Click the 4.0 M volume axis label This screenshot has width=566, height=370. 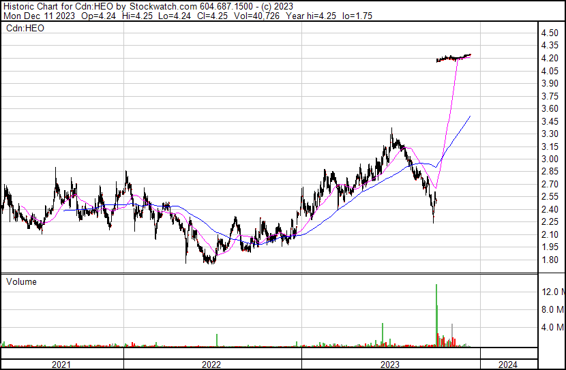click(553, 327)
